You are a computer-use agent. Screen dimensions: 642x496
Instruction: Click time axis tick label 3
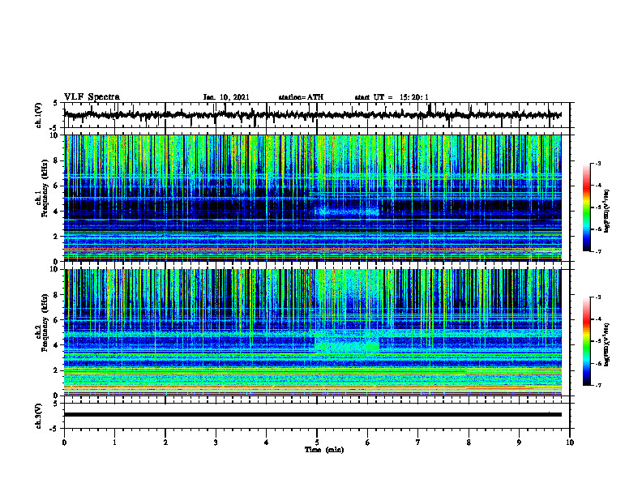216,443
